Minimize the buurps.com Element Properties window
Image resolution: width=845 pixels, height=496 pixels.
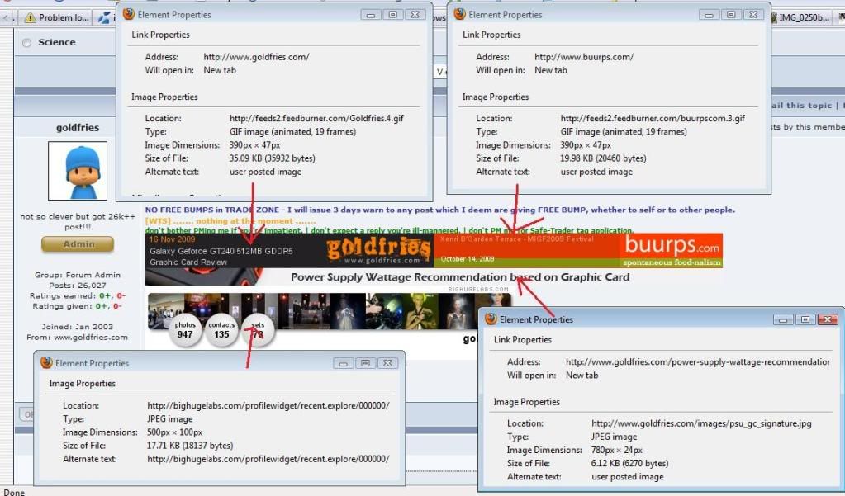pos(709,15)
